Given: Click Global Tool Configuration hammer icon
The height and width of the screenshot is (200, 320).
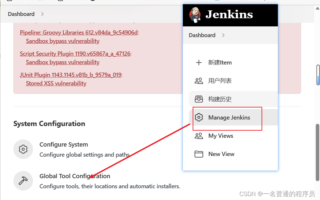Looking at the screenshot, I should coord(23,181).
